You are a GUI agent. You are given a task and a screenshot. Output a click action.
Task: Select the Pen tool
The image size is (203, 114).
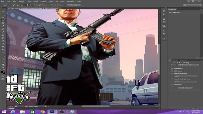click(x=3, y=53)
